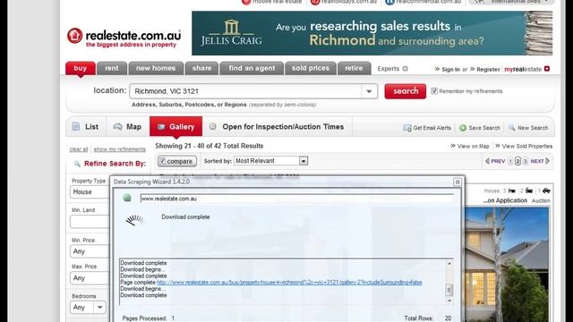
Task: Click the View on Map link
Action: point(473,146)
